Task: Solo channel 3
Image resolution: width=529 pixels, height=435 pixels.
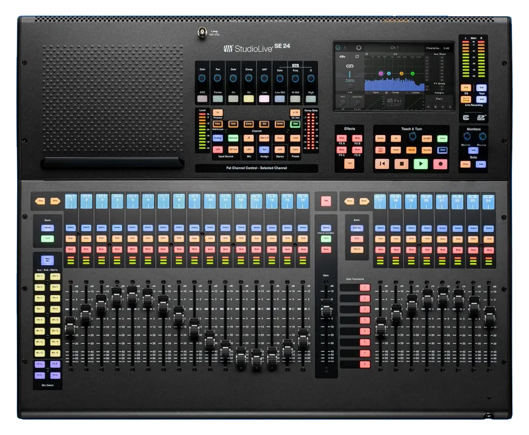Action: [x=102, y=238]
